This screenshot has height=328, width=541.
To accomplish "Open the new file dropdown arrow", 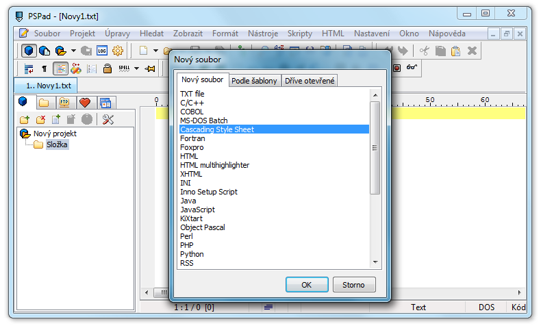I will 155,50.
